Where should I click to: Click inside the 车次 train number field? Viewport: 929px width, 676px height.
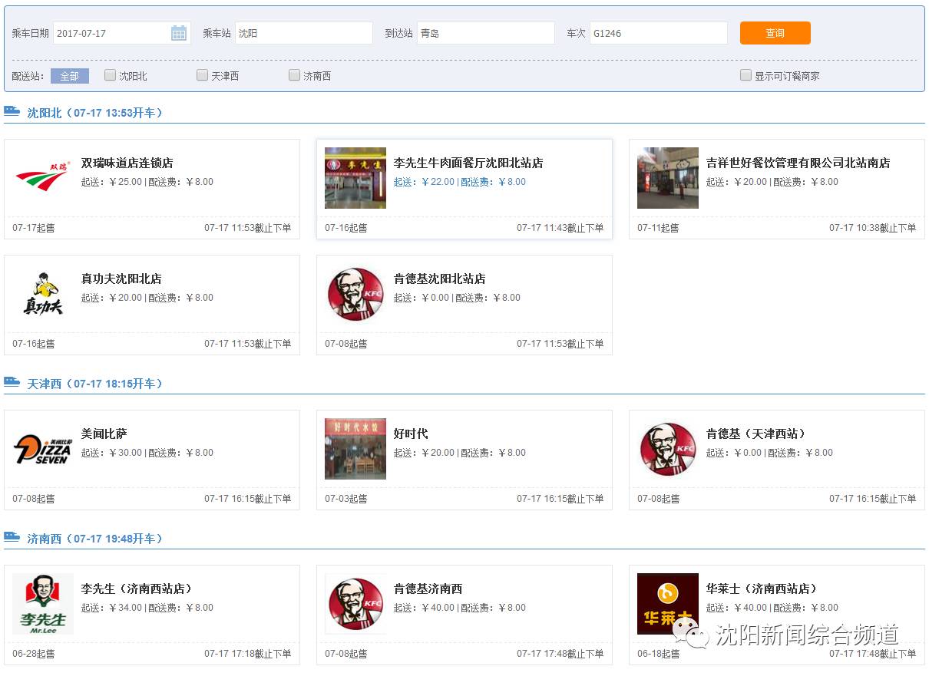click(x=658, y=33)
